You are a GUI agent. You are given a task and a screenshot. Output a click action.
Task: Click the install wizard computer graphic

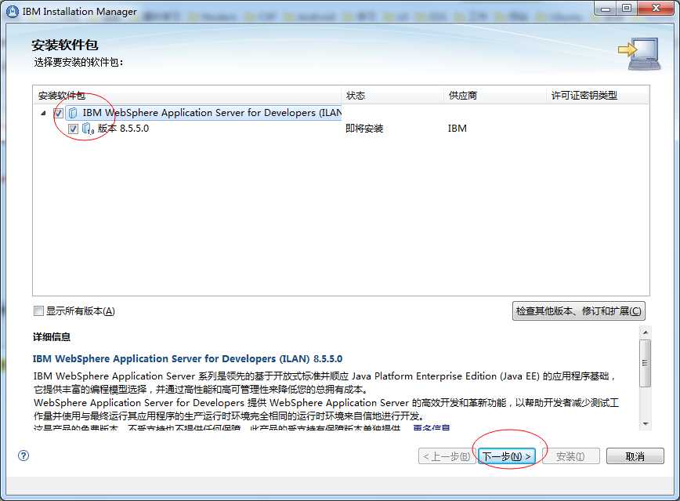click(640, 54)
